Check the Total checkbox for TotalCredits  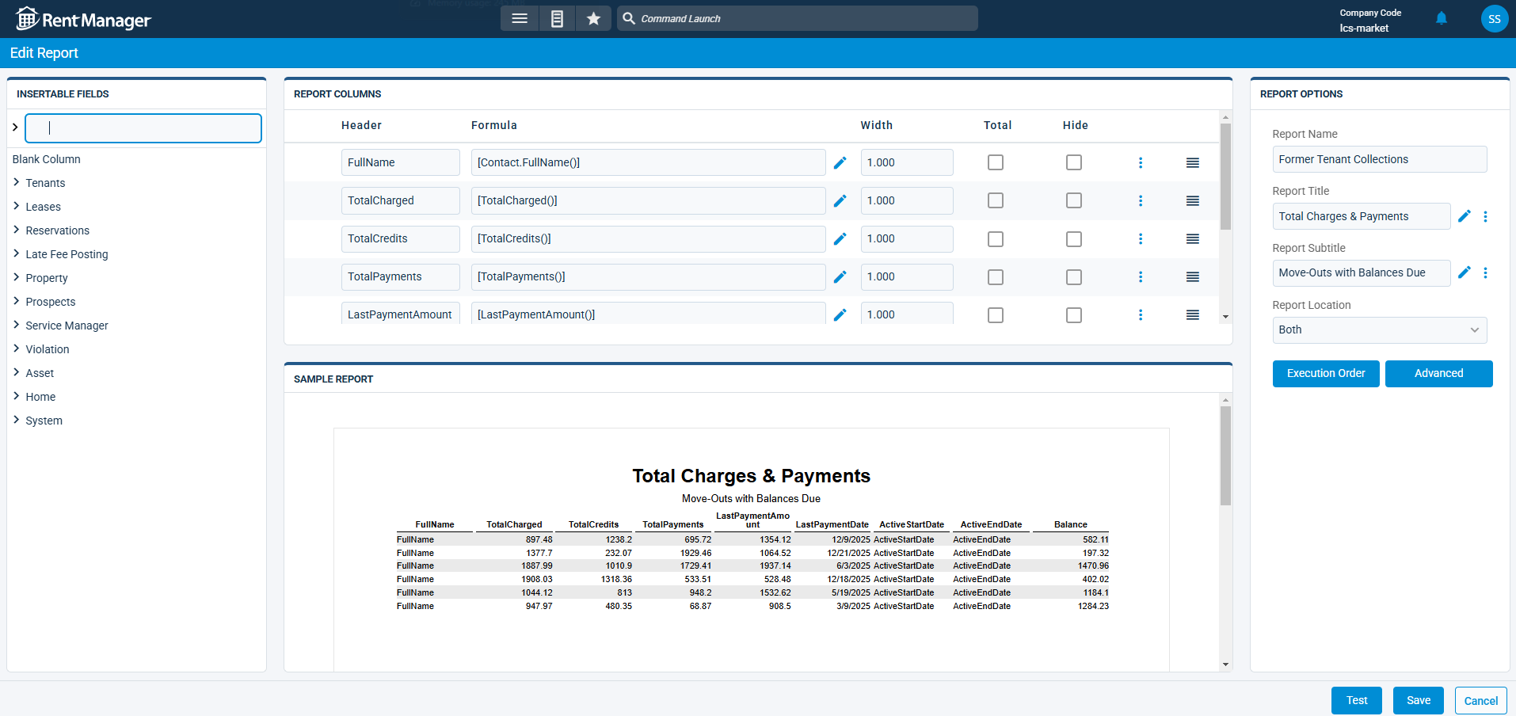tap(995, 238)
